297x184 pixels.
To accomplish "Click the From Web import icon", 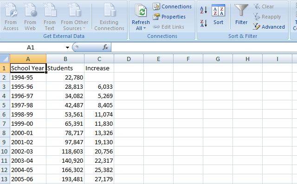I will 30,17.
